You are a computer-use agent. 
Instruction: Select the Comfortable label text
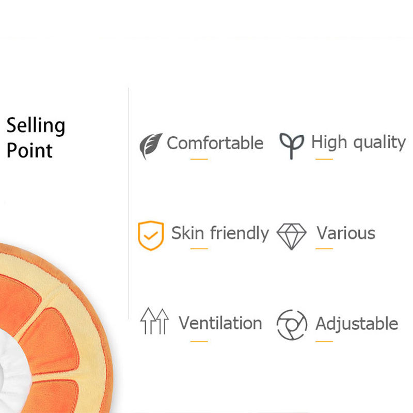215,143
